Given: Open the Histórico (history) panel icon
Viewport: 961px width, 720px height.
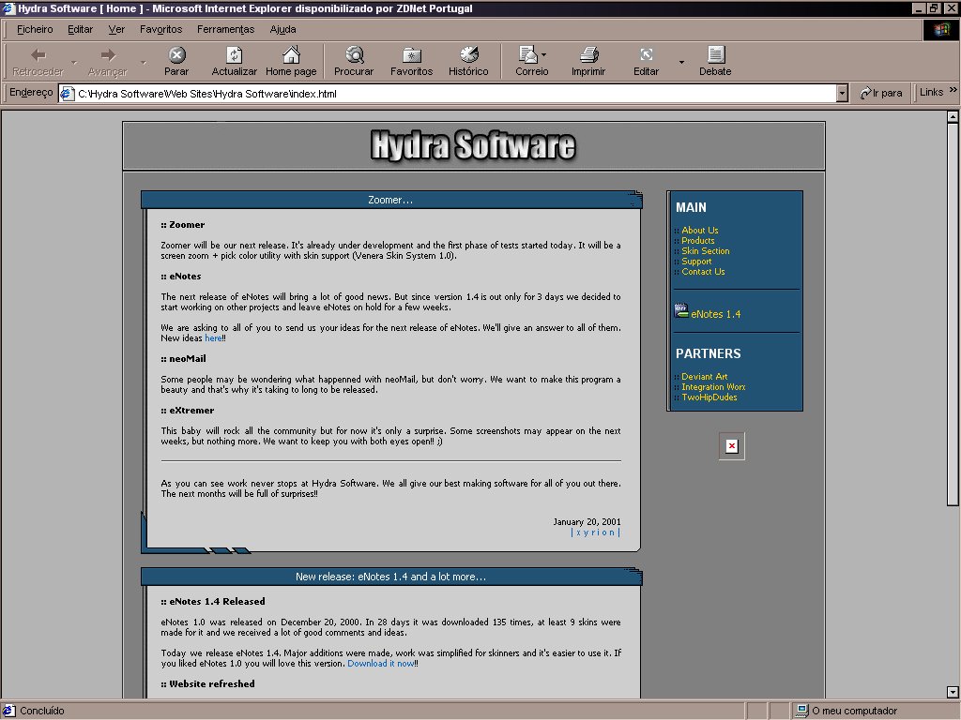Looking at the screenshot, I should tap(468, 58).
